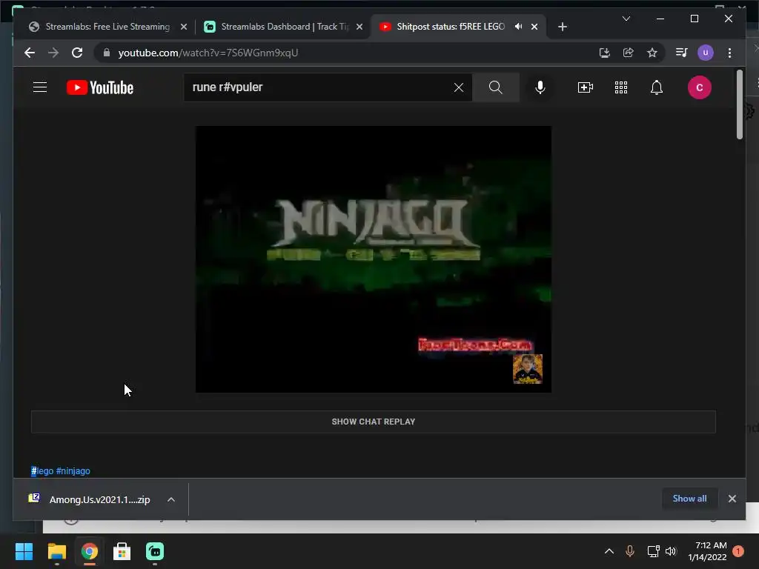Mute the Shitpost status tab audio

tap(518, 27)
